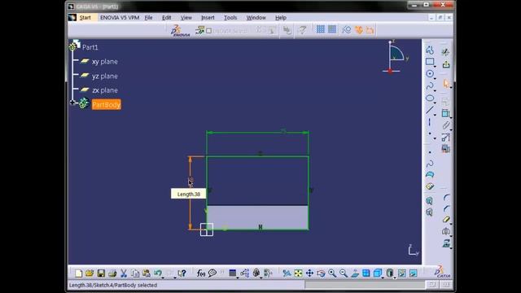Click the compass at top right
This screenshot has width=521, height=293.
tap(396, 57)
